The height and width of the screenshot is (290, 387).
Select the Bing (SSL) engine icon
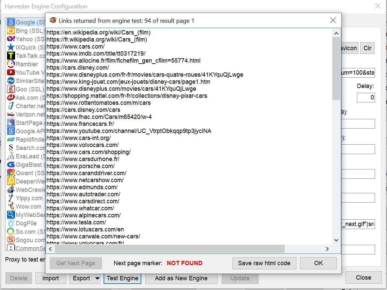[11, 31]
